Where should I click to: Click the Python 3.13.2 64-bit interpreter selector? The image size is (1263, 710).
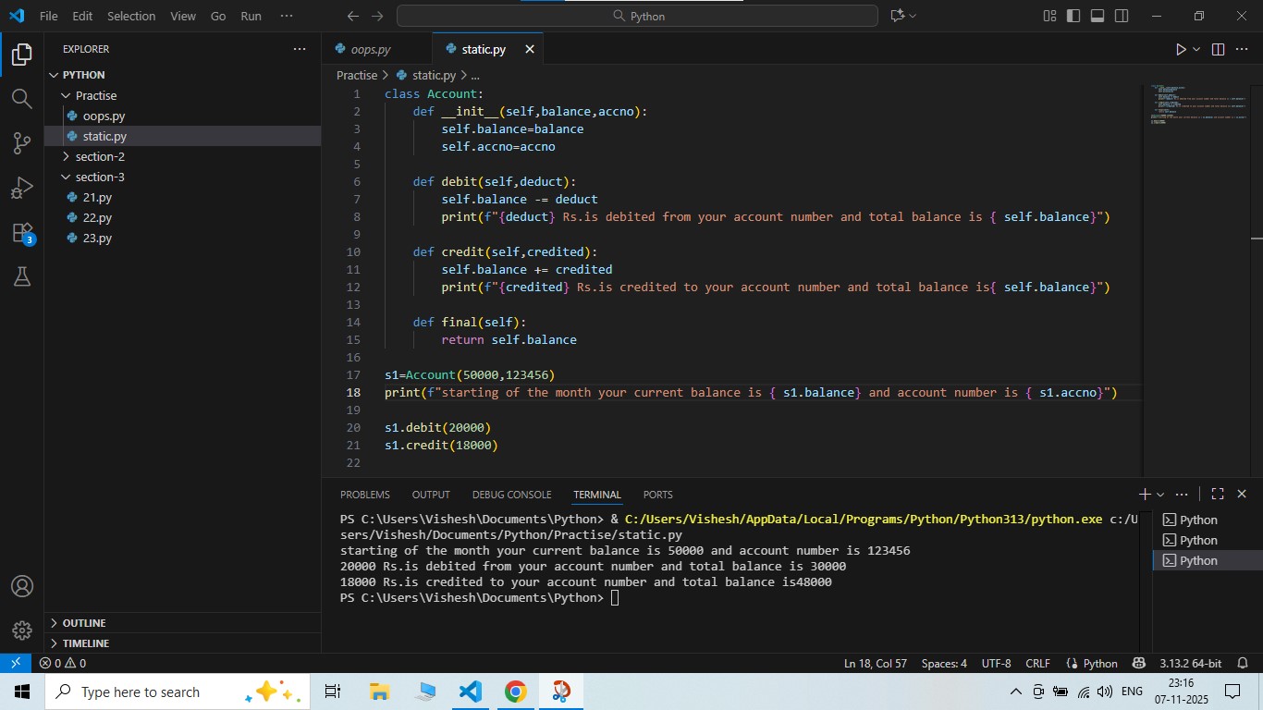[x=1190, y=664]
